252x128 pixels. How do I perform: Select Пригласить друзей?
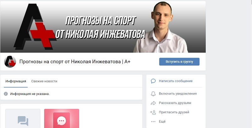(174, 112)
